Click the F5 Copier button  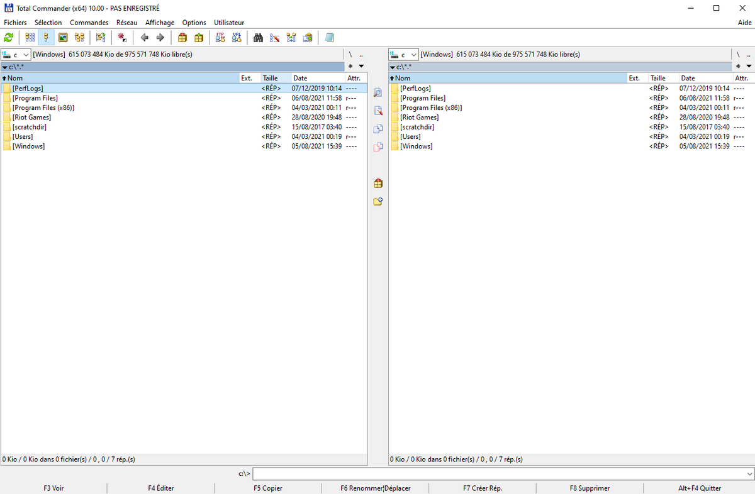tap(268, 488)
